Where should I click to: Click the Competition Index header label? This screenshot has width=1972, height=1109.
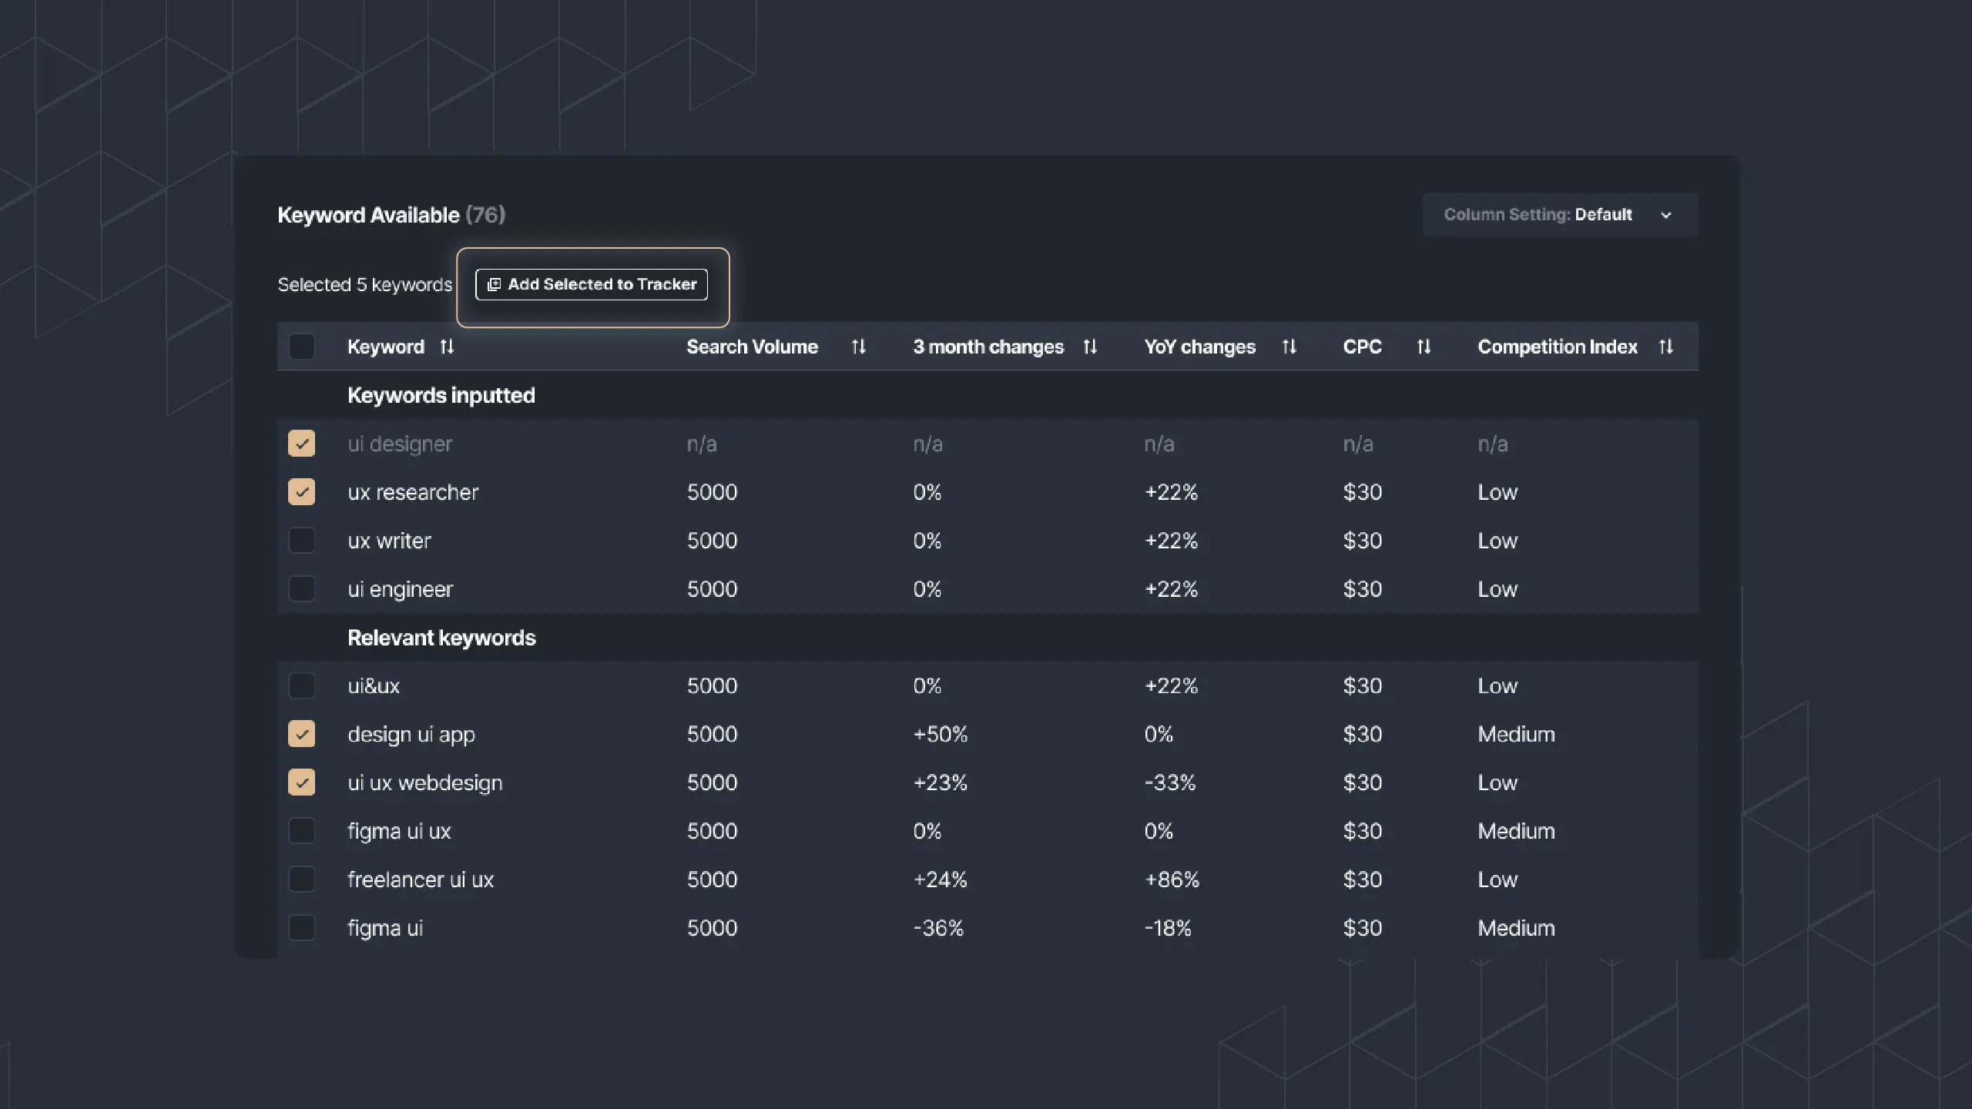1557,347
